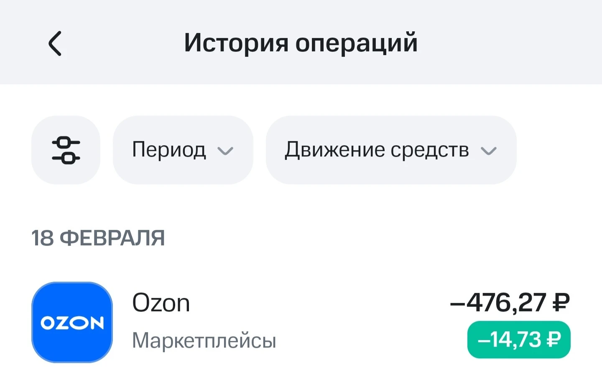Open the filter settings sliders icon
Viewport: 602px width, 383px height.
66,150
